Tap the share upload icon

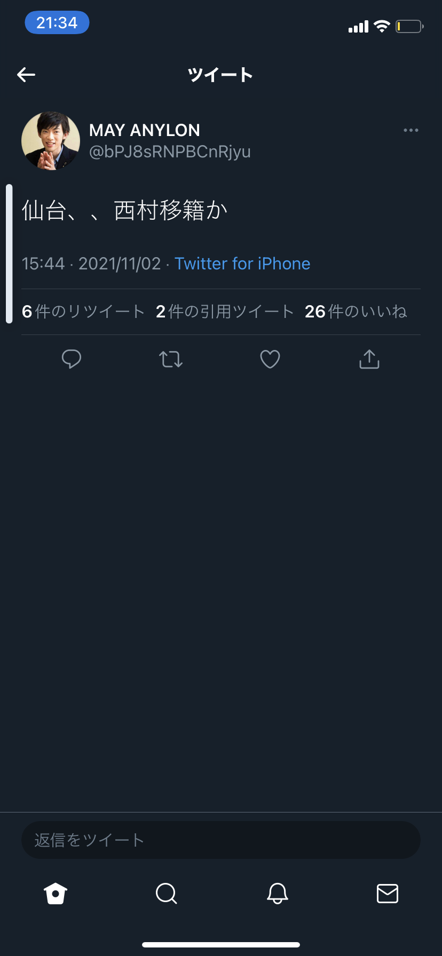(x=369, y=359)
